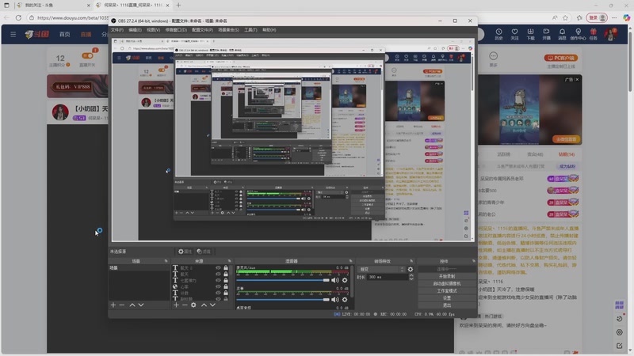Toggle lock on 计数 source

tap(226, 293)
